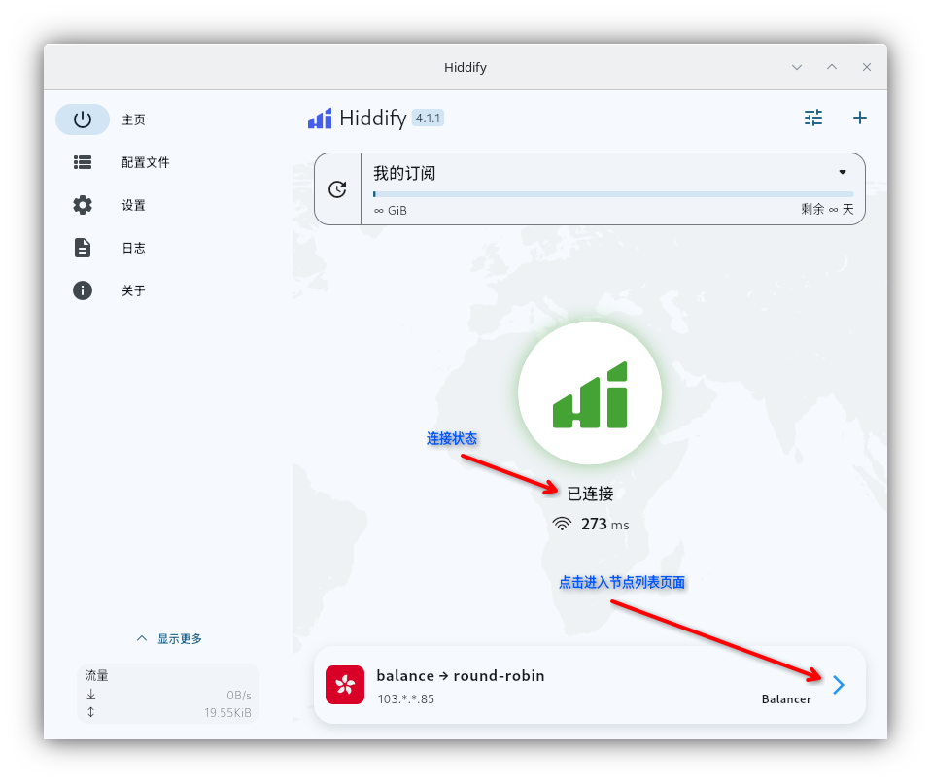
Task: Open the 配置文件 list icon in the sidebar
Action: [83, 162]
